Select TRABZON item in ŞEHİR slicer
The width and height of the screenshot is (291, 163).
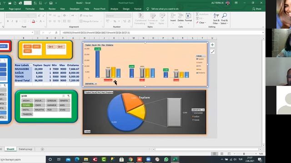(x=27, y=114)
